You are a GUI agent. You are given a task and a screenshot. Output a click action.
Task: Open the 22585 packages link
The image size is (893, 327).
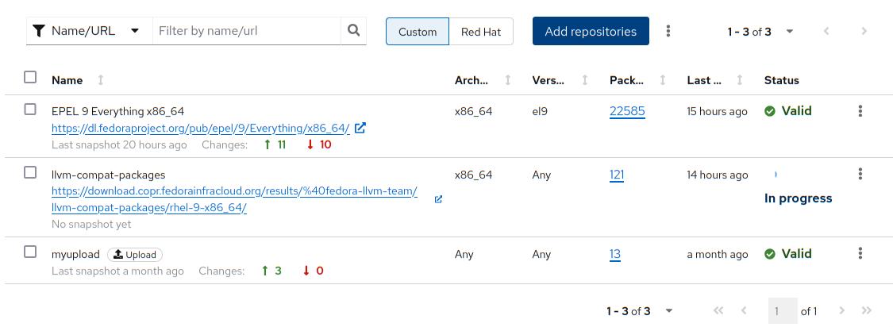point(627,111)
